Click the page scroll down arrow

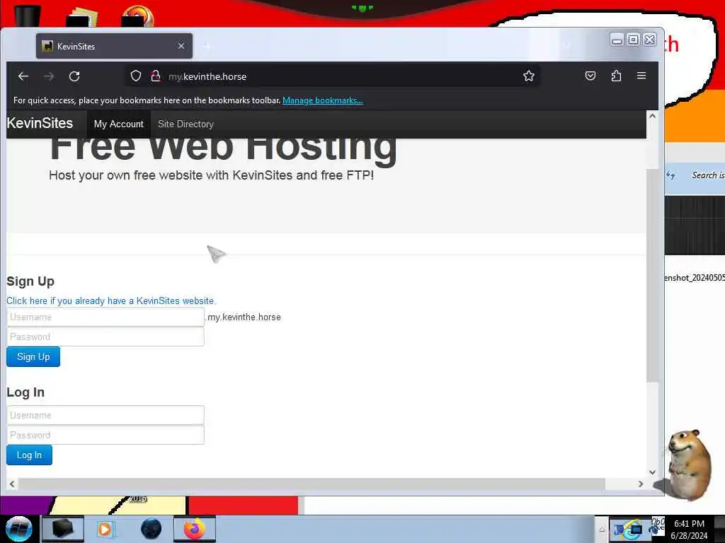652,472
